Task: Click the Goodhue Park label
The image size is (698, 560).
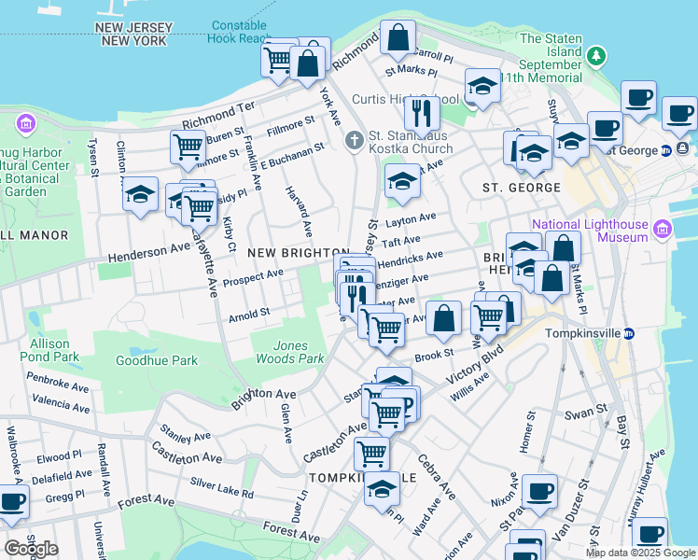Action: (x=157, y=360)
